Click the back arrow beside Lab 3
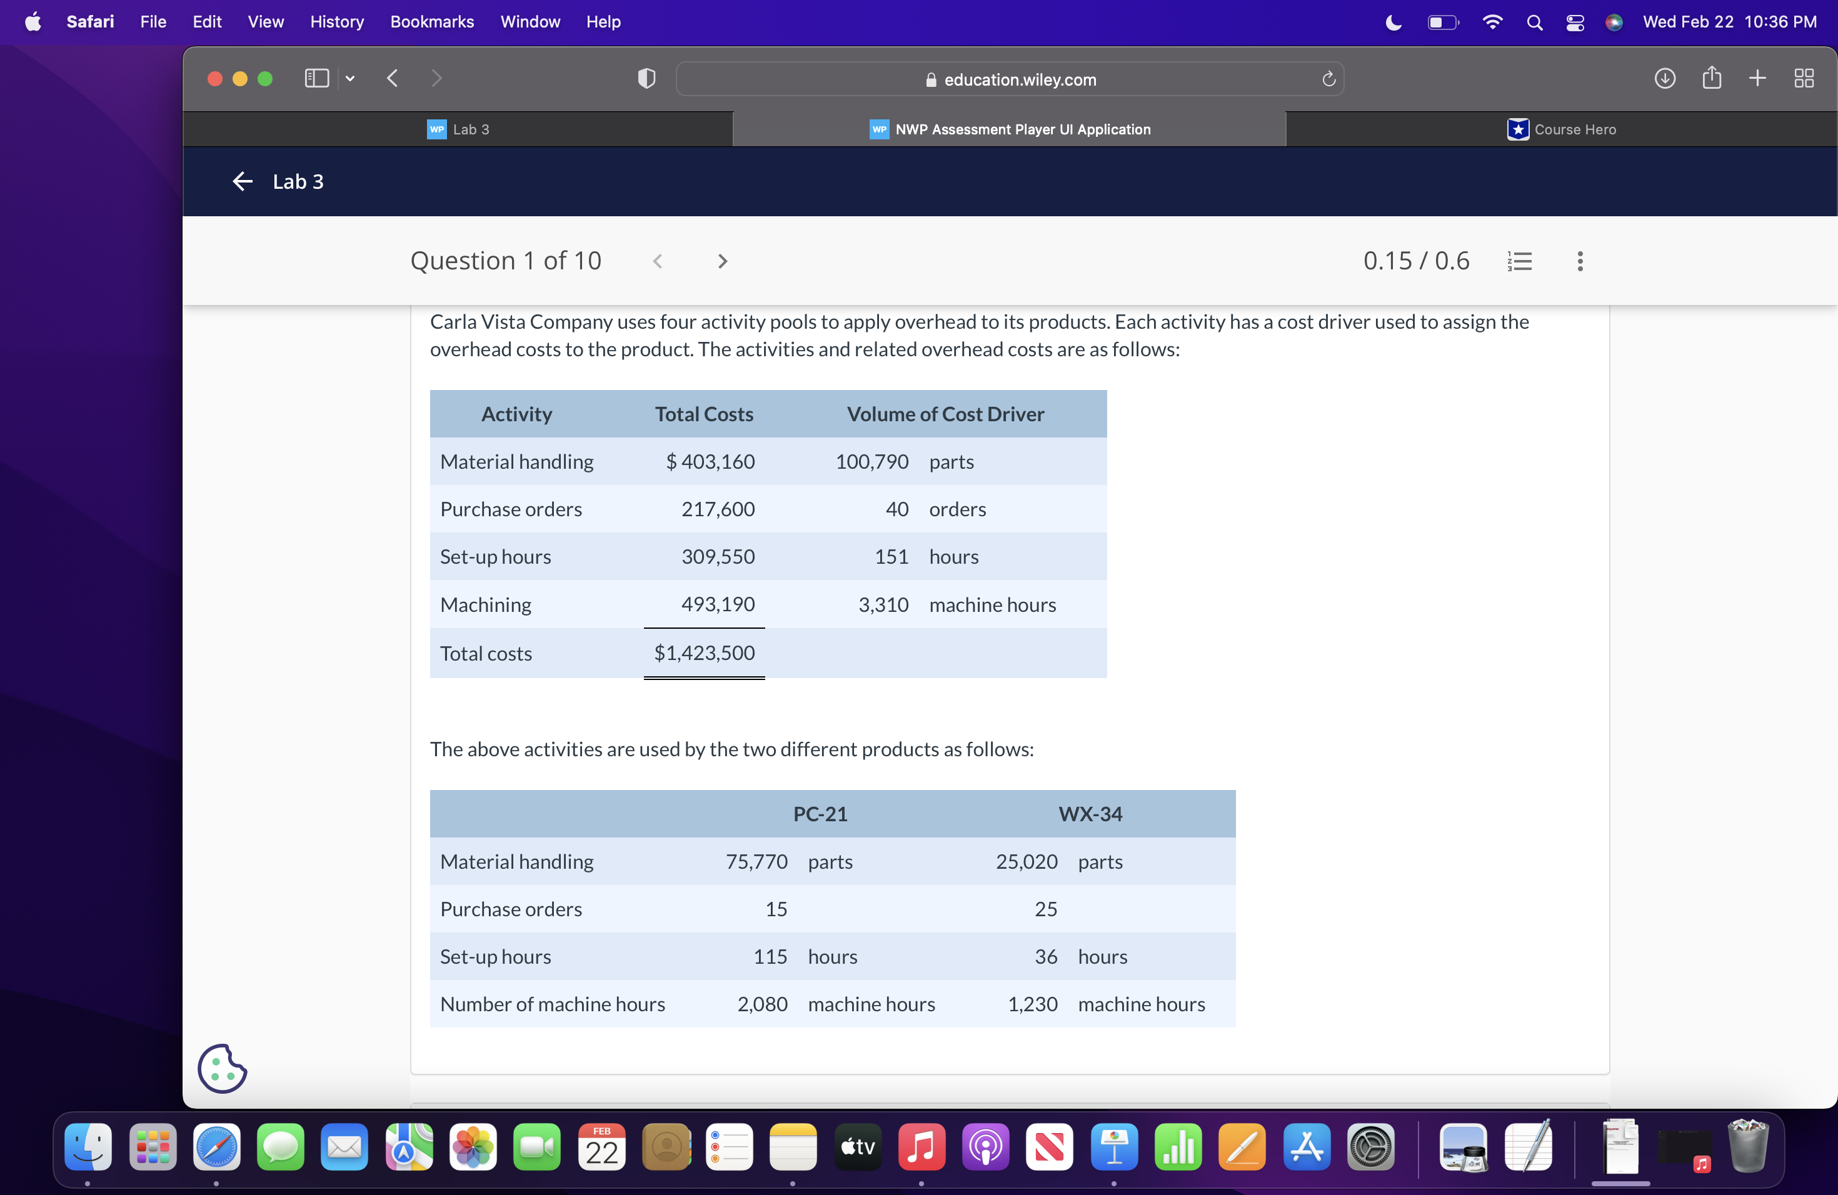This screenshot has width=1838, height=1195. [242, 181]
